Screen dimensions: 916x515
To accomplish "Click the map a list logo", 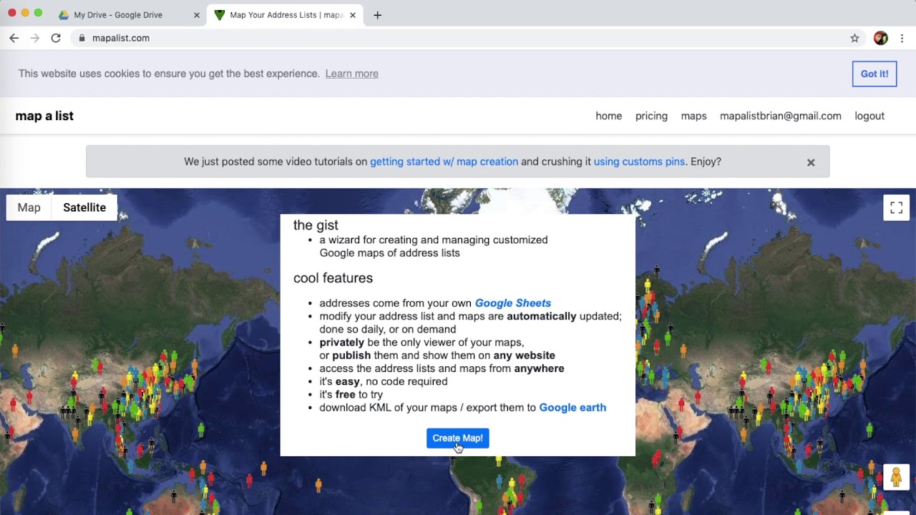I will pyautogui.click(x=44, y=116).
